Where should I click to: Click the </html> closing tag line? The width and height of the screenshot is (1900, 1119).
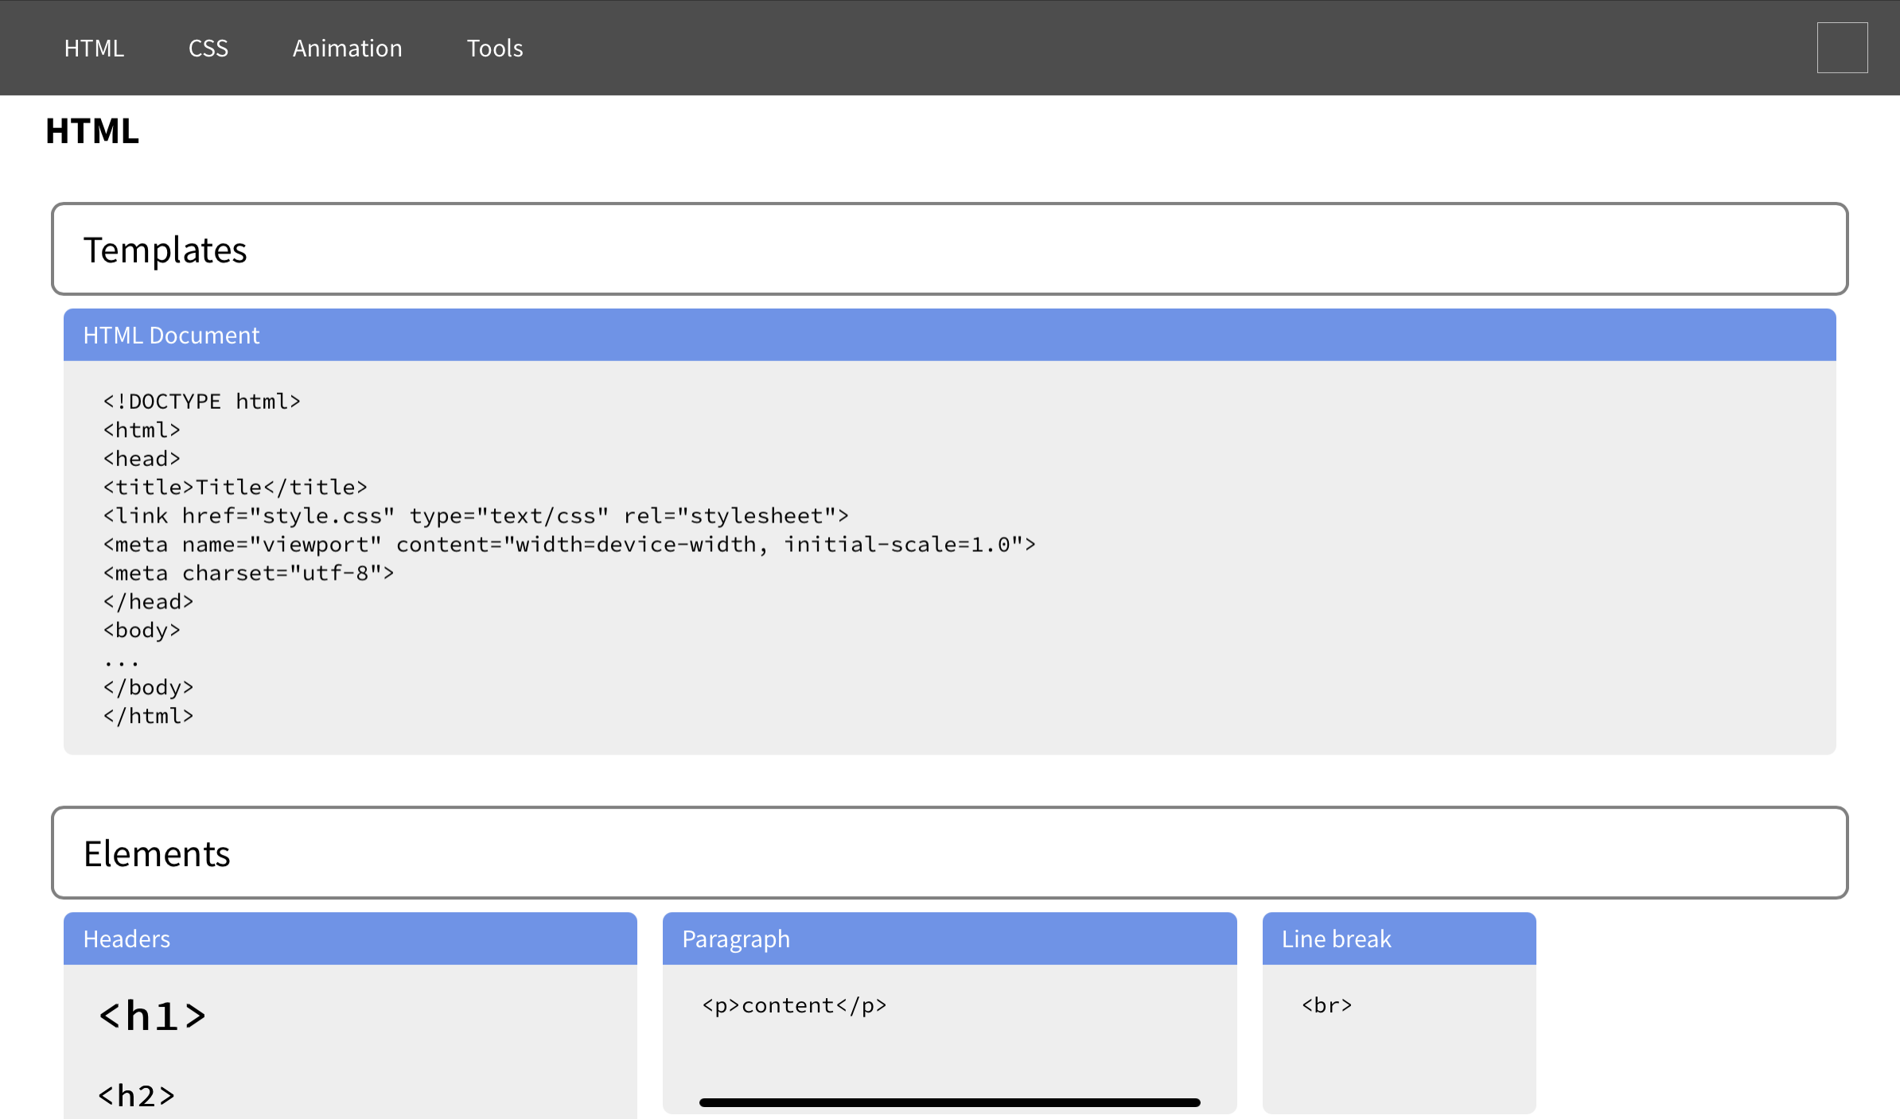(148, 717)
